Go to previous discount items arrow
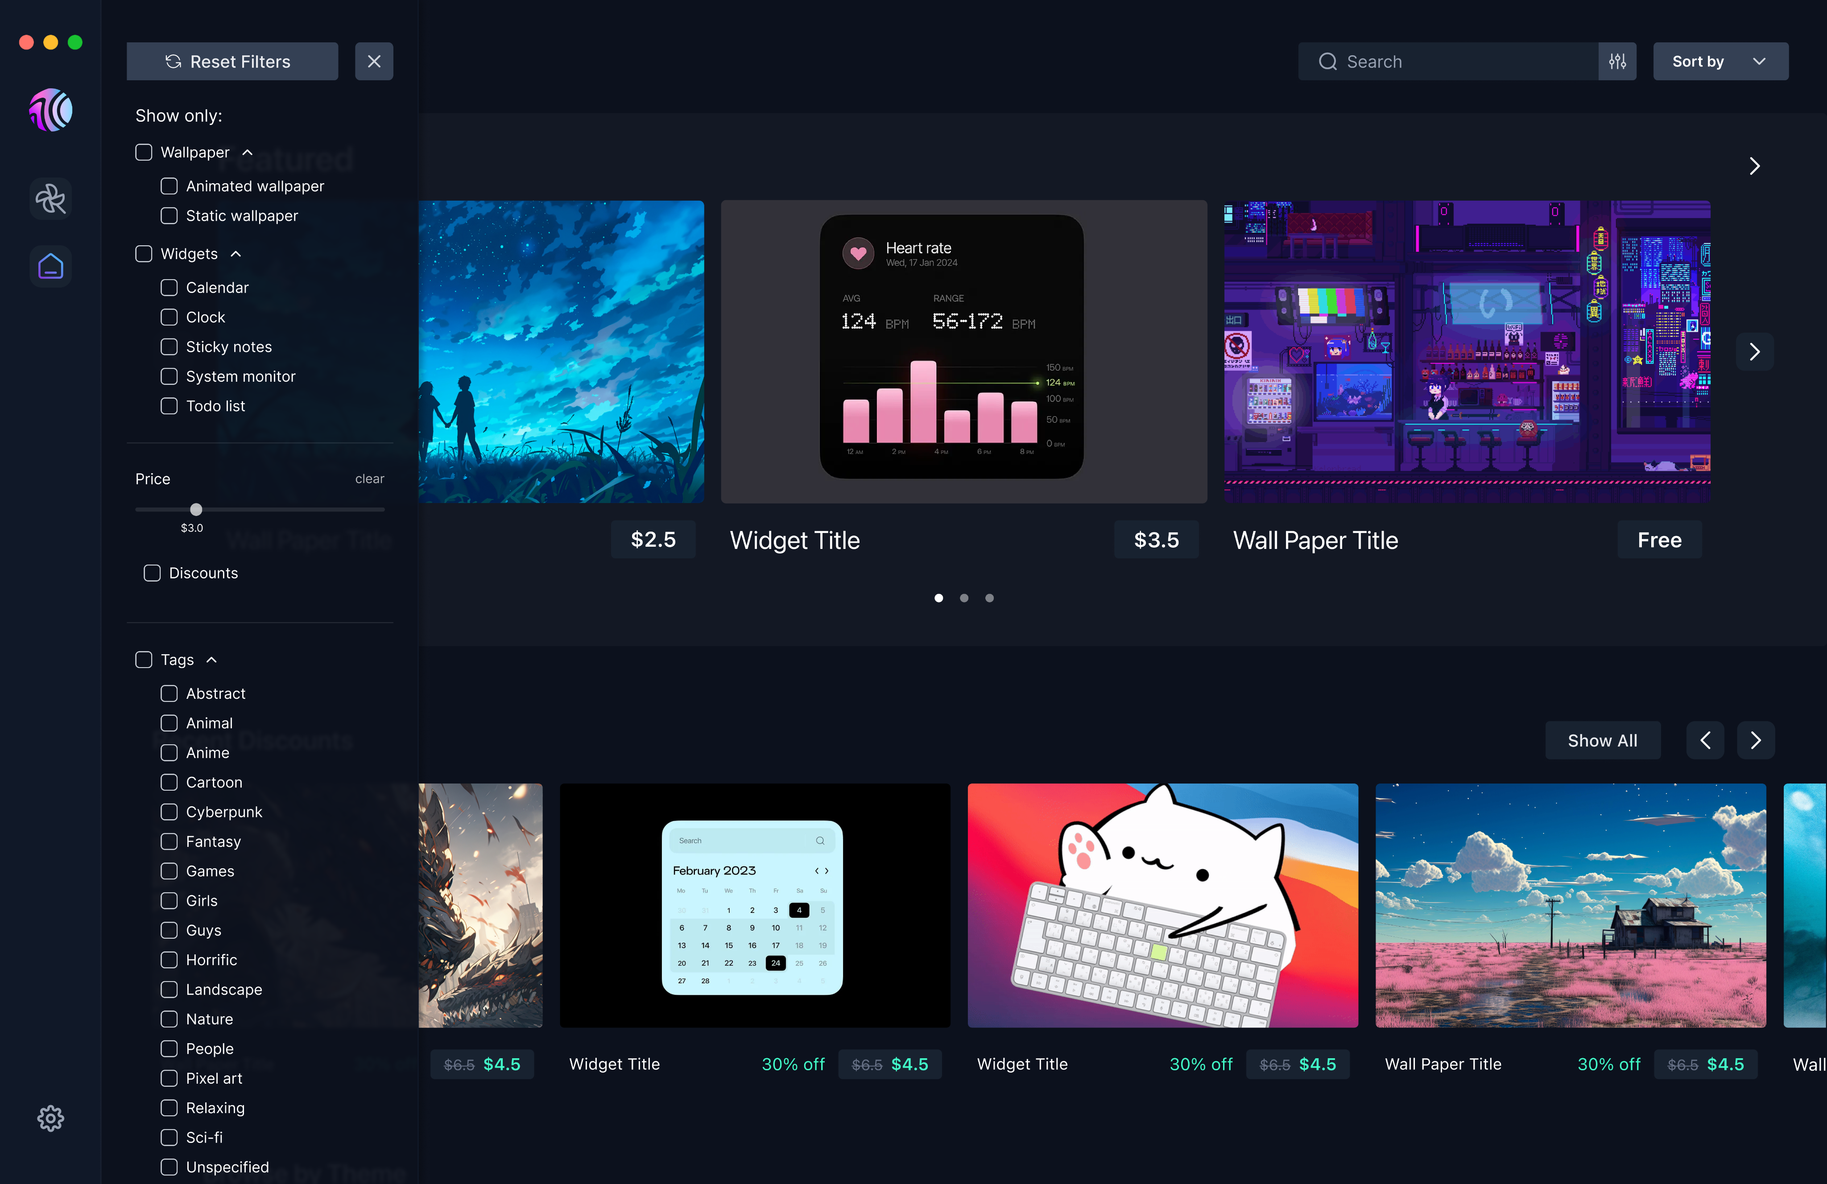Screen dimensions: 1827x1184 (1705, 740)
